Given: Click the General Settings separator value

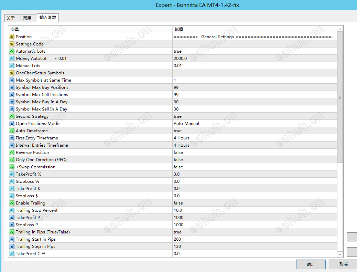Looking at the screenshot, I should click(255, 37).
